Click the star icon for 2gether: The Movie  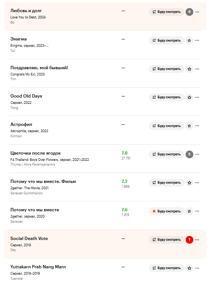(x=189, y=183)
